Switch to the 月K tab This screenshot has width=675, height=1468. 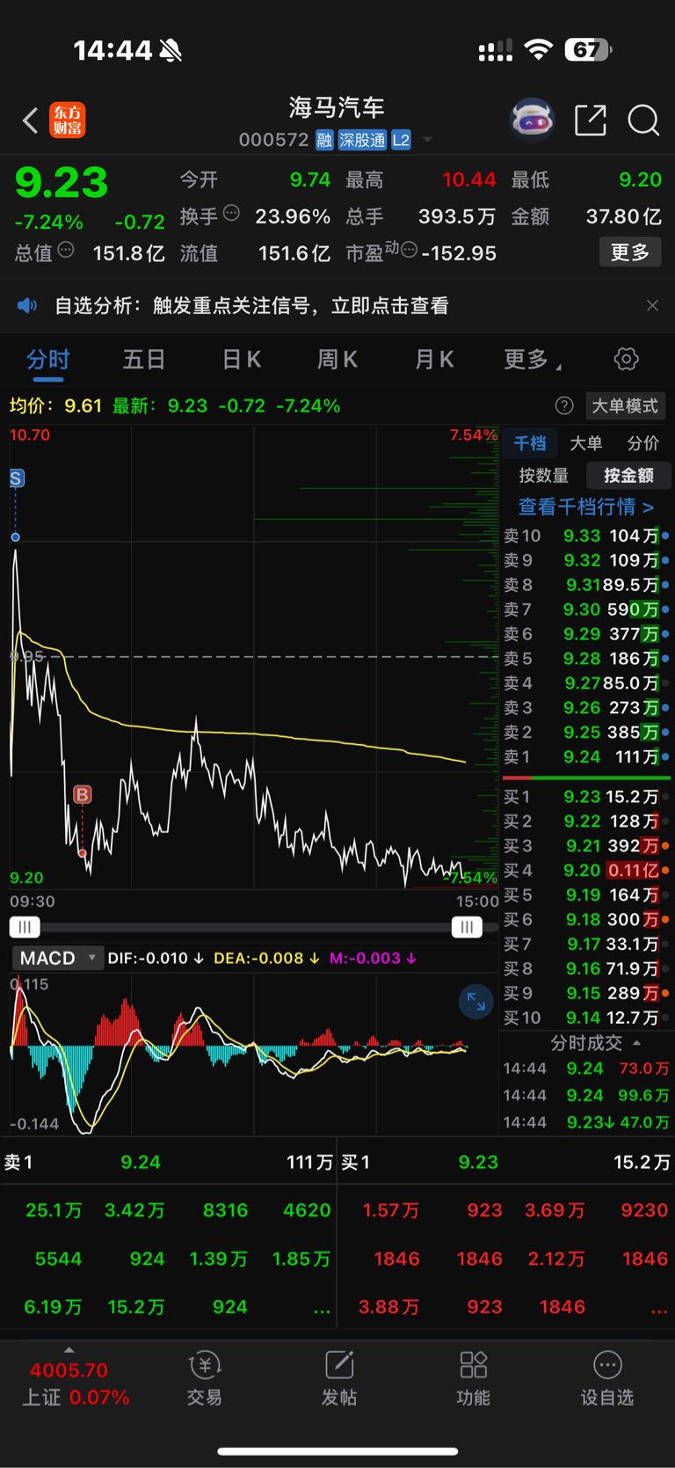click(434, 359)
